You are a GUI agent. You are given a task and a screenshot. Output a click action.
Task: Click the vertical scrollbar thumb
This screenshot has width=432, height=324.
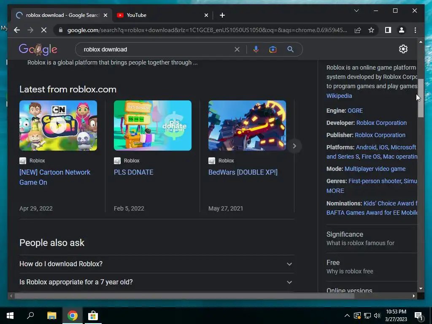(421, 98)
